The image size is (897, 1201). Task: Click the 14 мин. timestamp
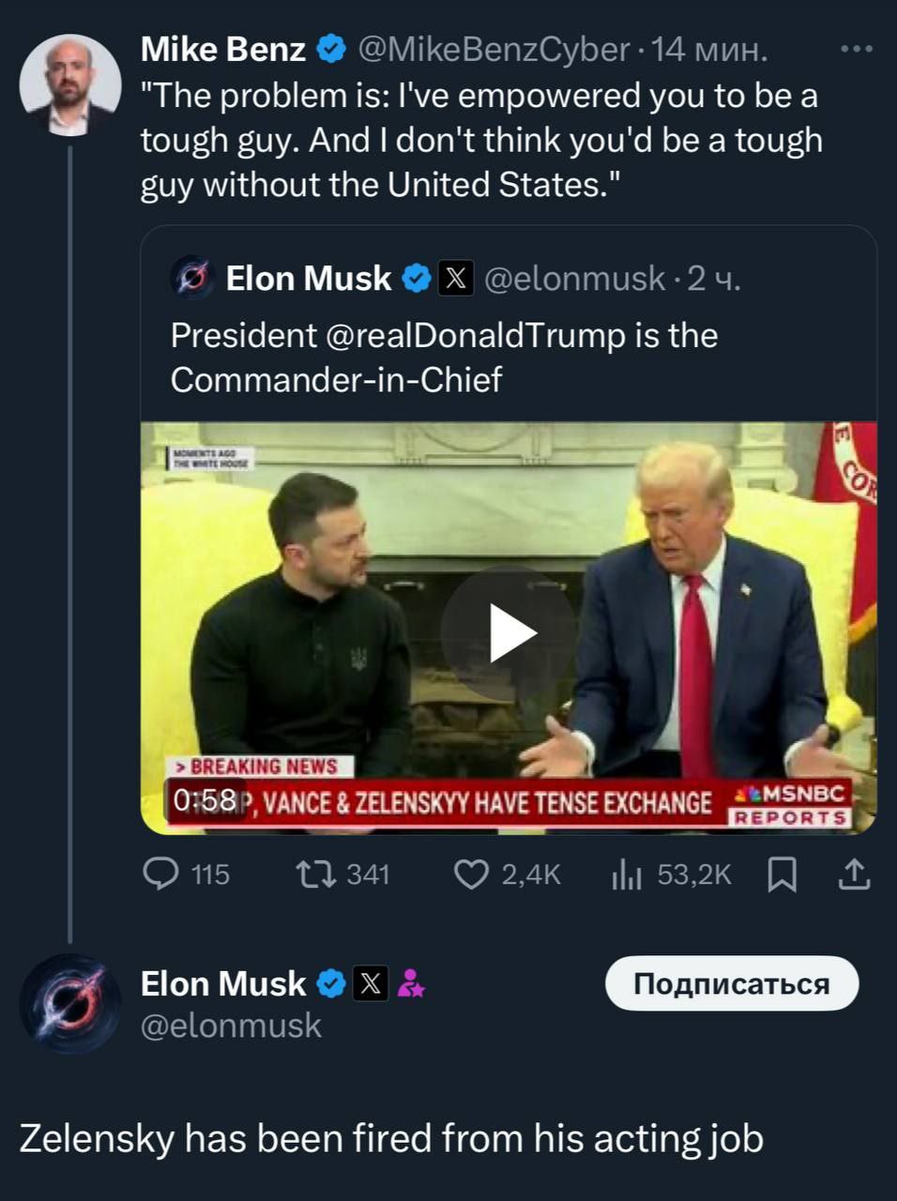click(709, 50)
